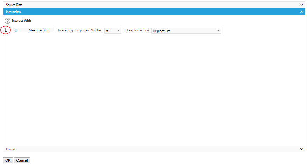Image resolution: width=307 pixels, height=166 pixels.
Task: Select the Interaction section header
Action: coord(154,12)
